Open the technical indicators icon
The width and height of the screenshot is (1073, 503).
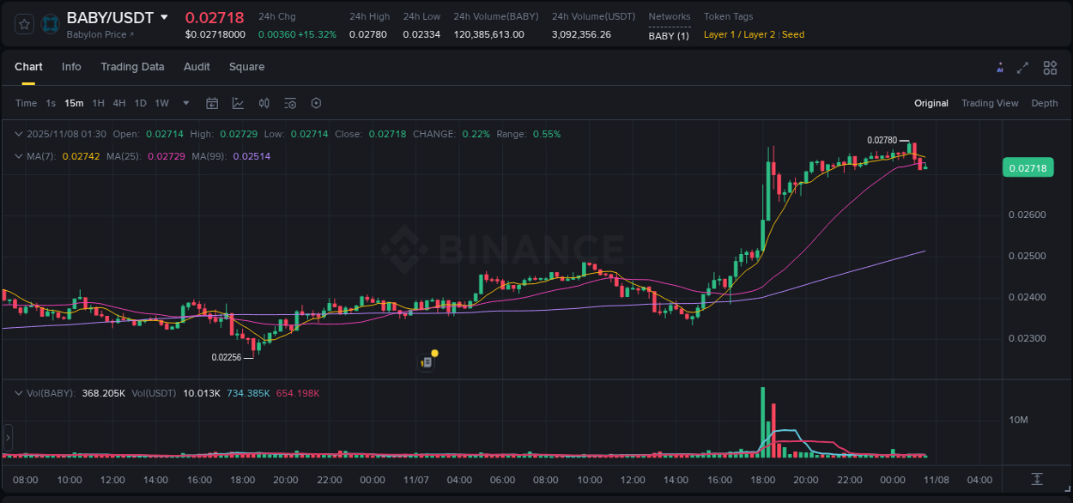[238, 103]
